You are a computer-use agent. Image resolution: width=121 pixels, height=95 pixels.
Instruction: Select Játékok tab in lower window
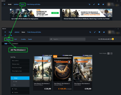pos(17,32)
